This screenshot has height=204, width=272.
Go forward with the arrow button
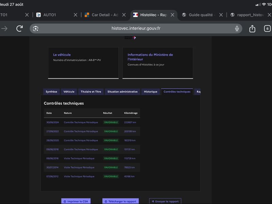click(x=4, y=29)
